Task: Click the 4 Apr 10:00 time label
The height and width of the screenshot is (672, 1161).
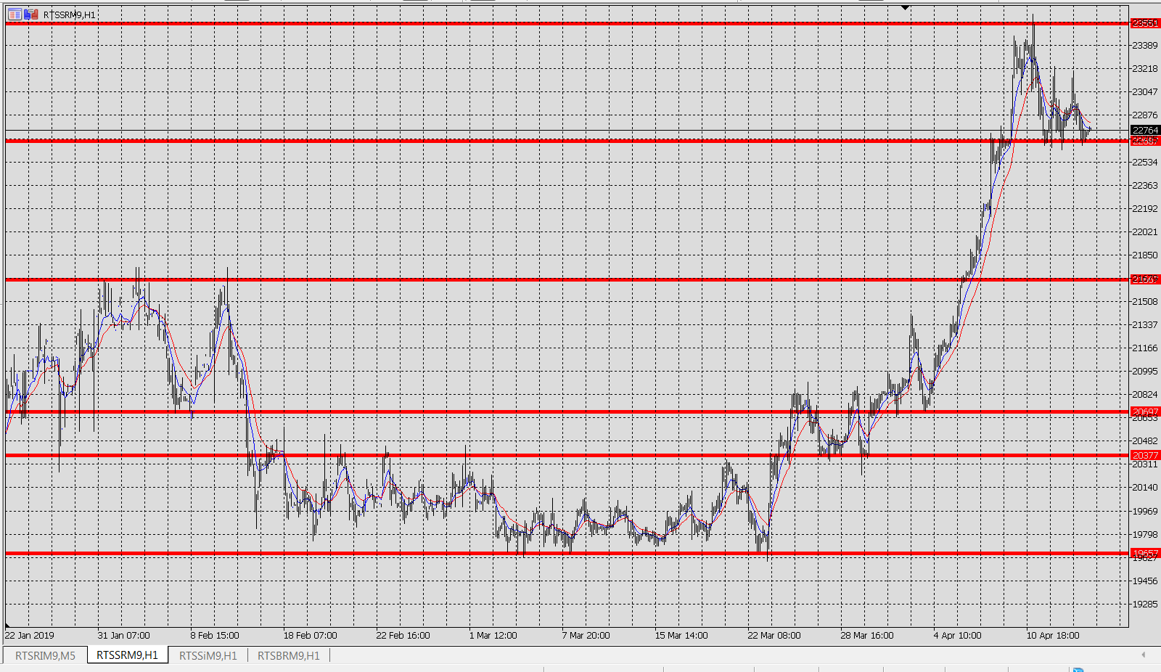Action: [958, 636]
